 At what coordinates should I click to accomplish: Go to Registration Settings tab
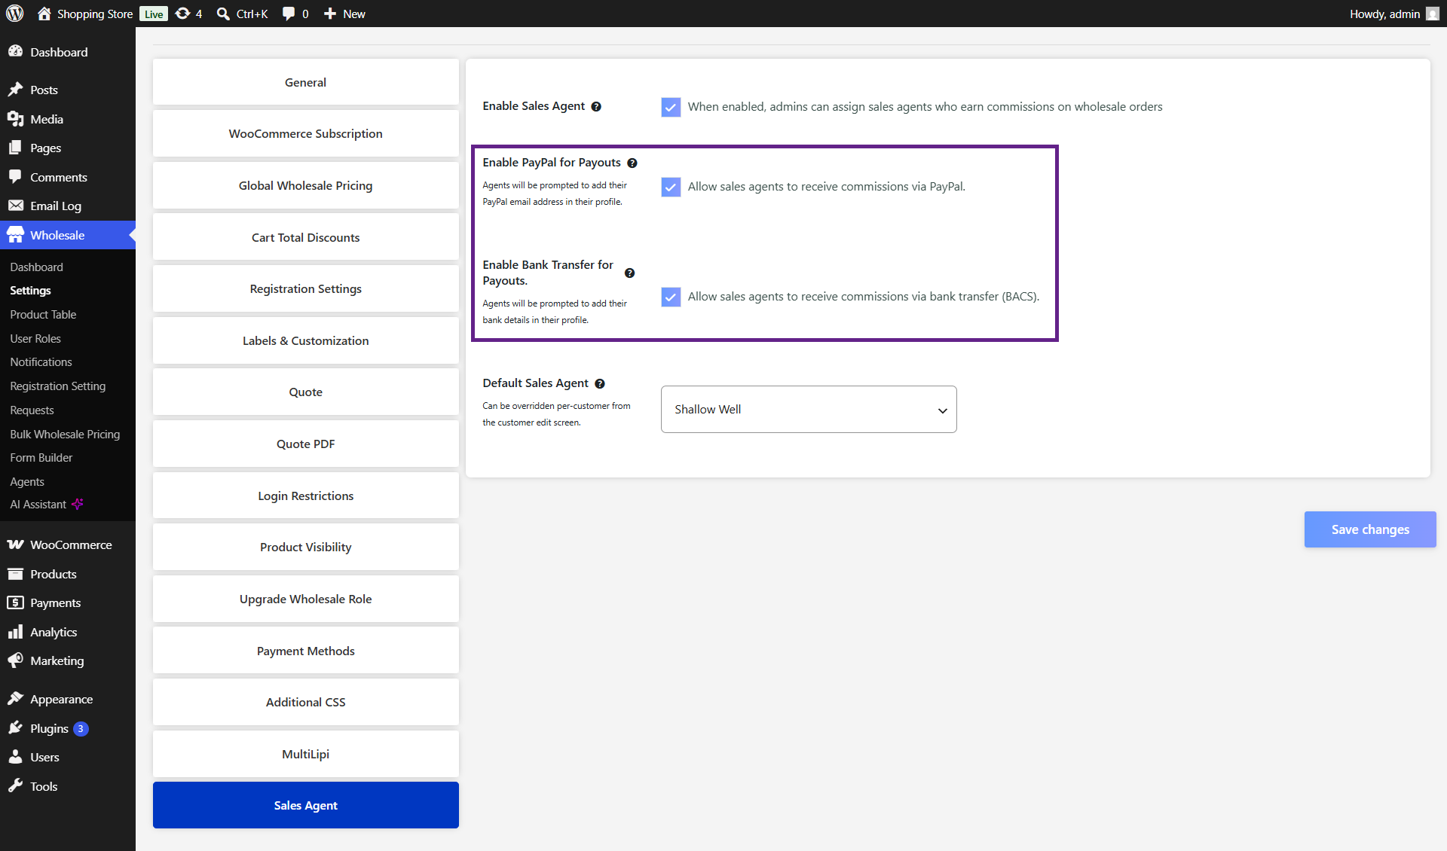point(305,288)
